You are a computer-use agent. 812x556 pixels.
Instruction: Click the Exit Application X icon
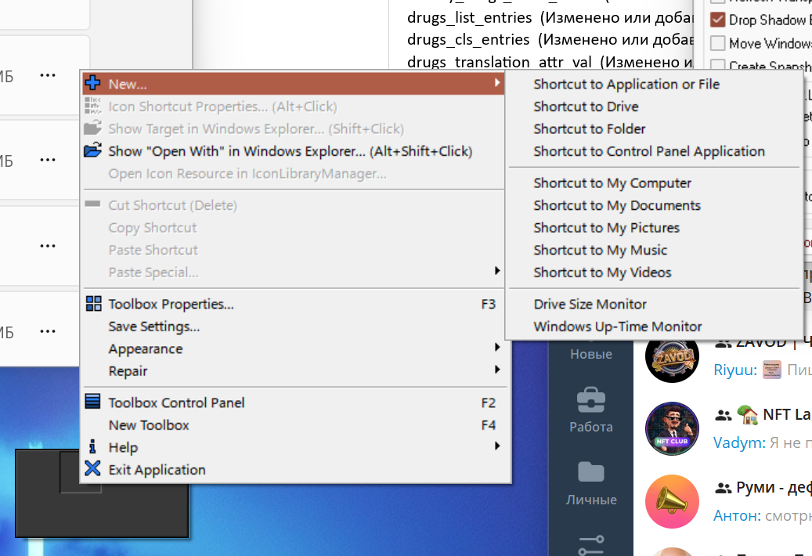93,469
